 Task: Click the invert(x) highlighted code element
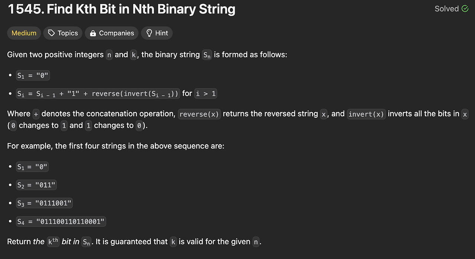366,114
